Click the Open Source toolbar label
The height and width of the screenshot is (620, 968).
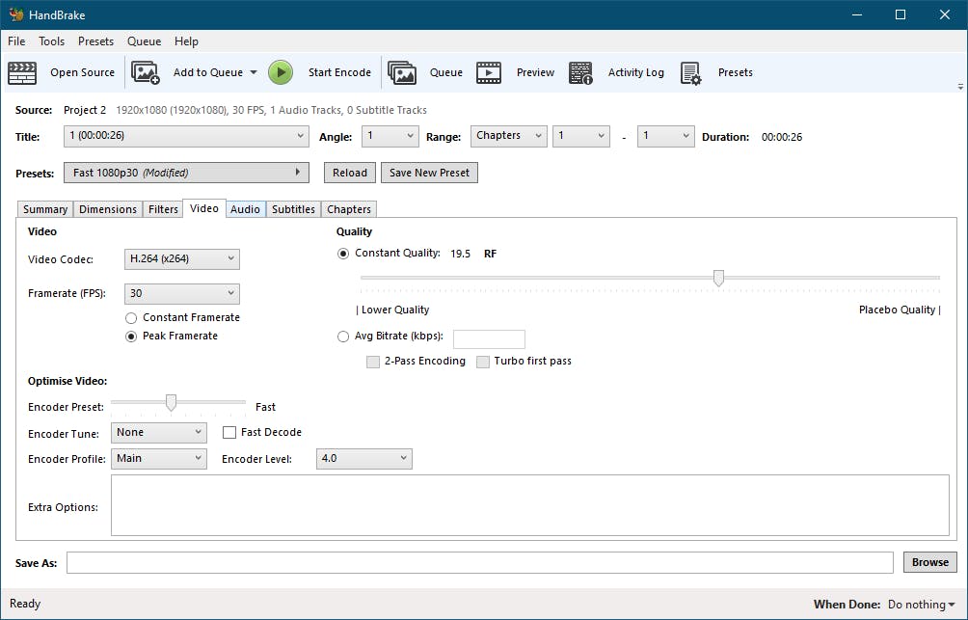point(83,73)
